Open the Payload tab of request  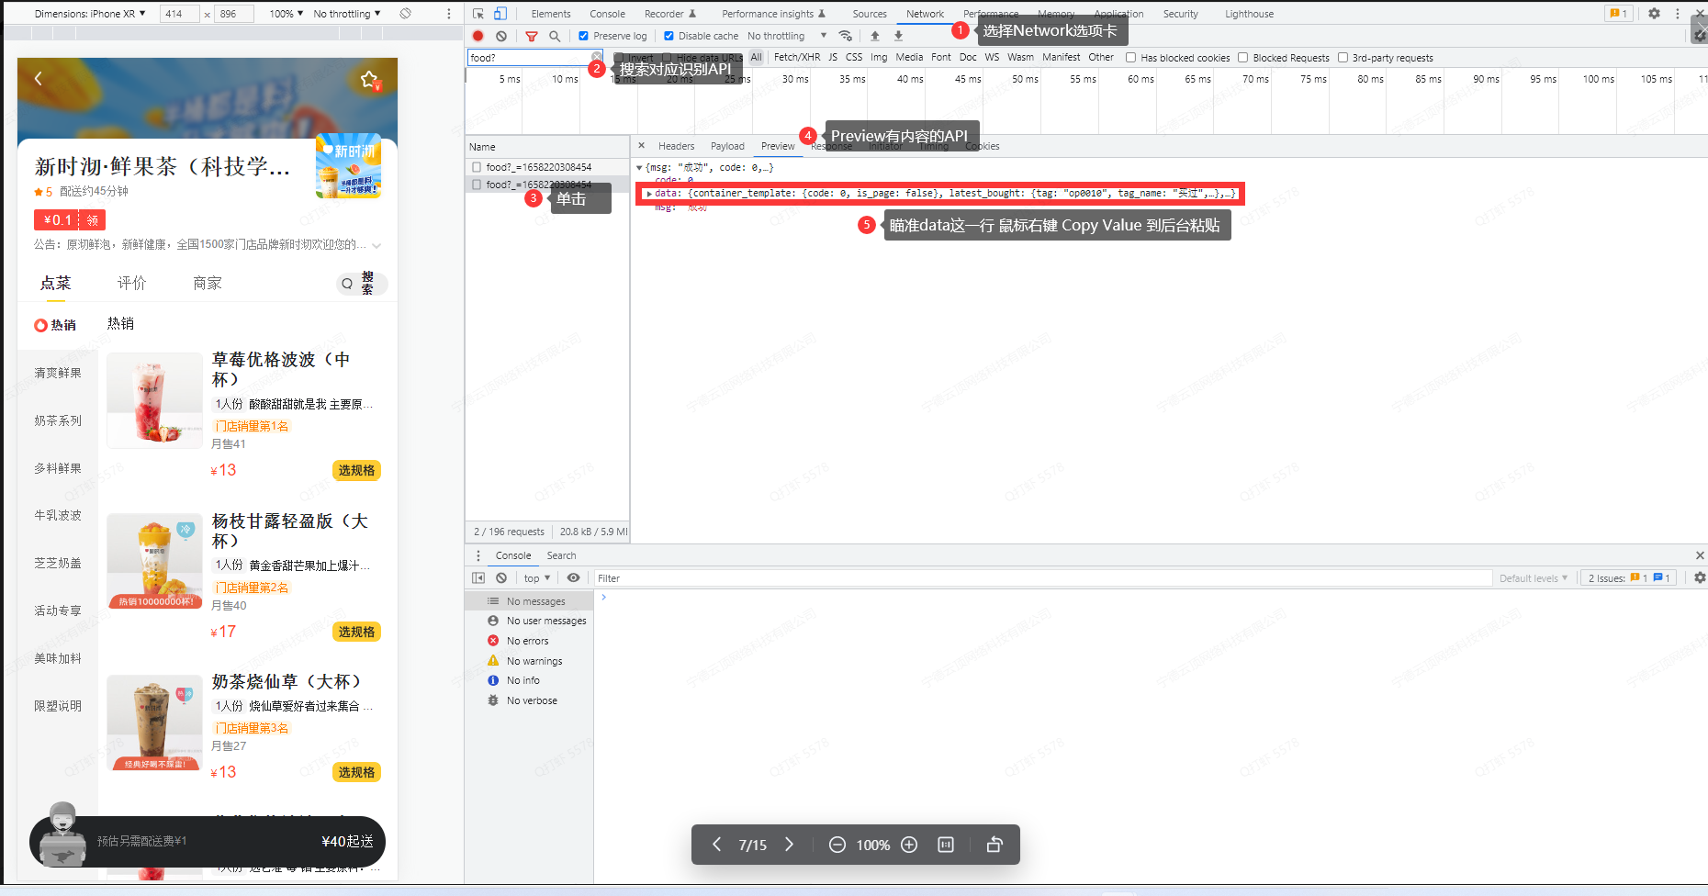[727, 146]
